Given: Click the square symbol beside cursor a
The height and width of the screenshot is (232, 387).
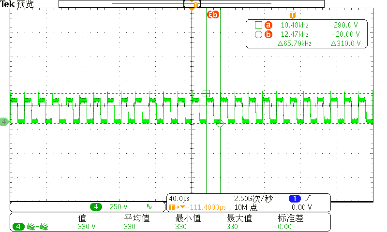Looking at the screenshot, I should (x=258, y=25).
